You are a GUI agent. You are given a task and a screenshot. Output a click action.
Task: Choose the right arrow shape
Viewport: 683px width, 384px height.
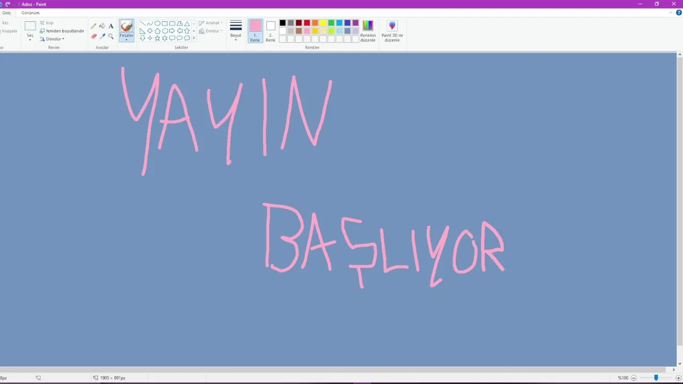coord(172,31)
